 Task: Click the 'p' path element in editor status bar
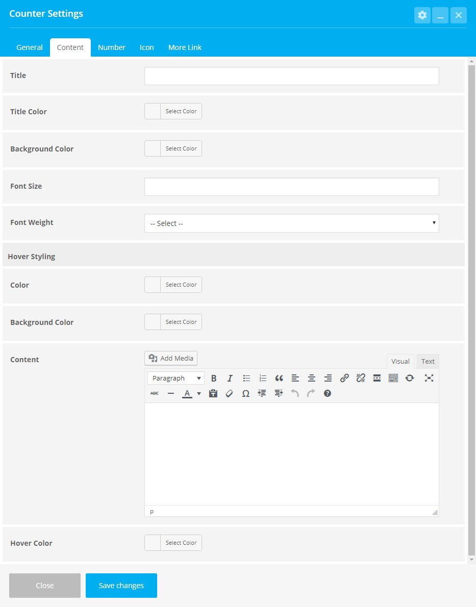pyautogui.click(x=152, y=512)
